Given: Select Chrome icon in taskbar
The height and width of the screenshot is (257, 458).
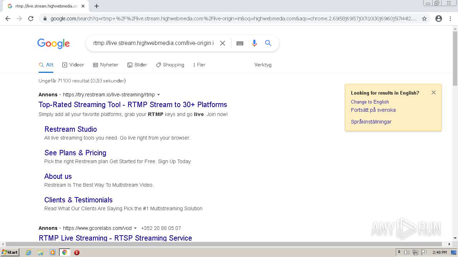Looking at the screenshot, I should [64, 252].
